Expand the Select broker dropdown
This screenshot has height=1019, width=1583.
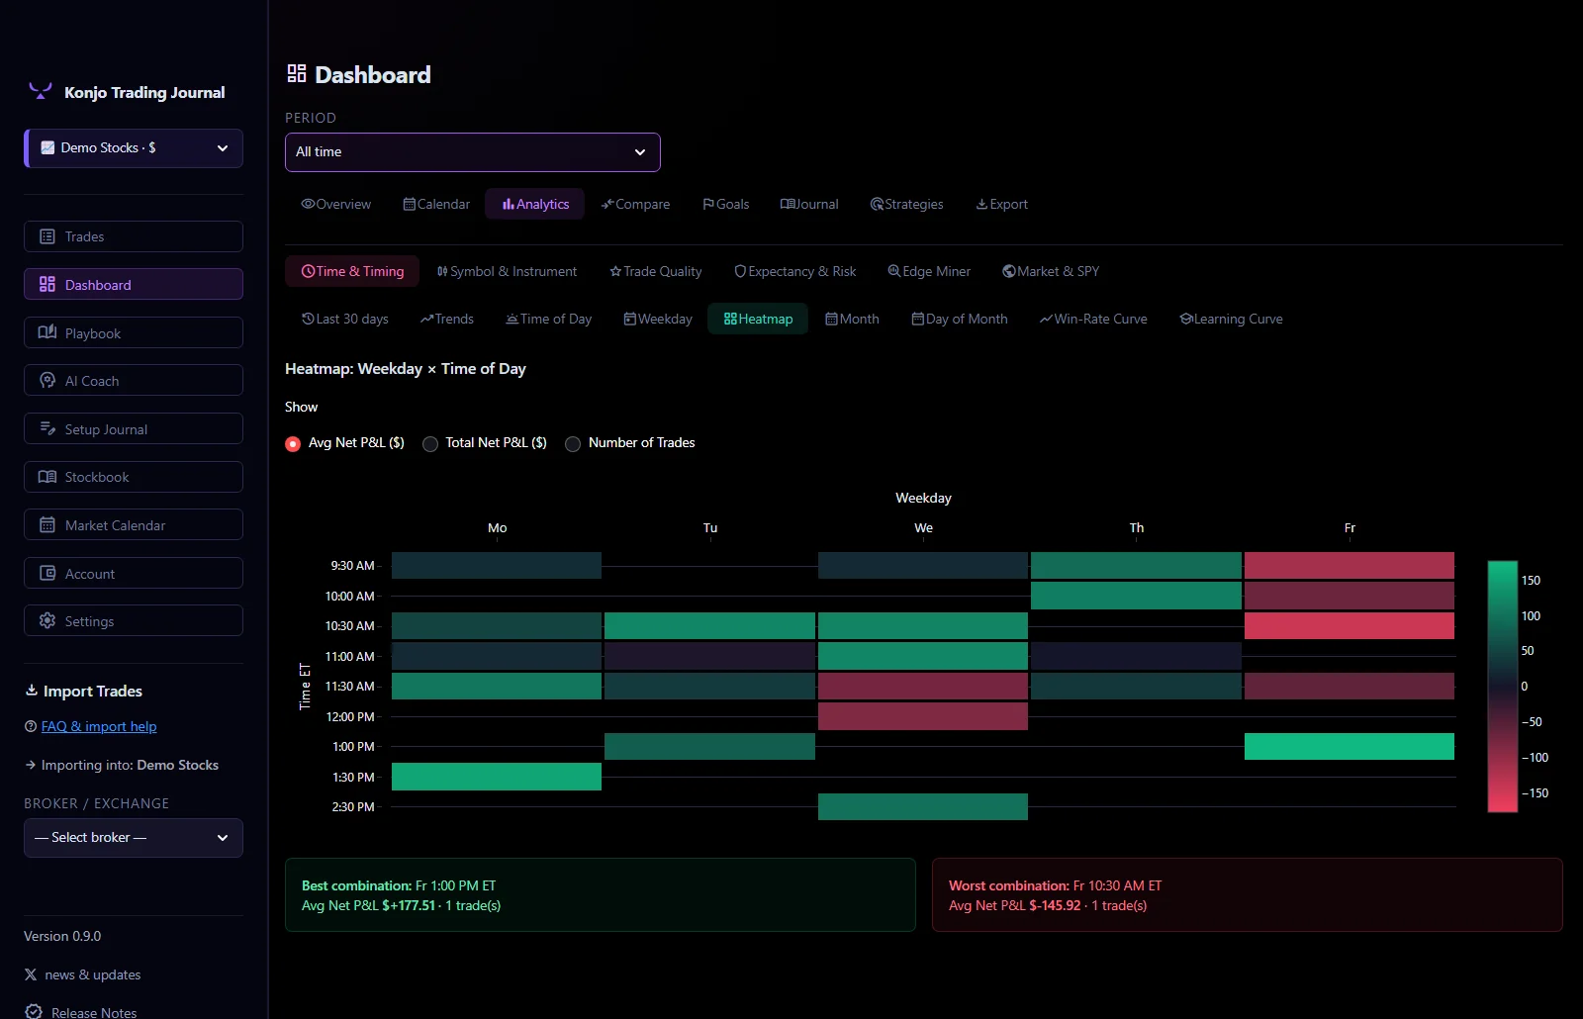pos(134,838)
